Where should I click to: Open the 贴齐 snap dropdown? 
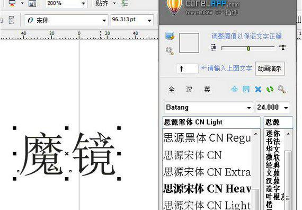tap(114, 3)
